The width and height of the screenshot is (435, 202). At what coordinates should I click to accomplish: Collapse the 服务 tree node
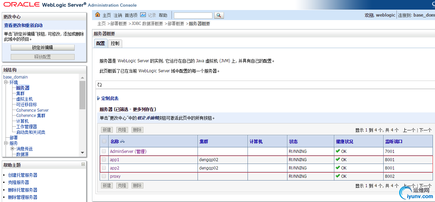[6, 143]
